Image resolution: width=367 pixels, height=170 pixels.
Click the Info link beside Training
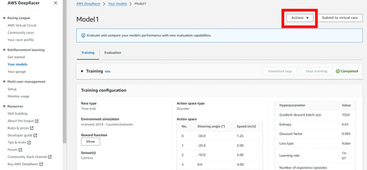click(108, 71)
